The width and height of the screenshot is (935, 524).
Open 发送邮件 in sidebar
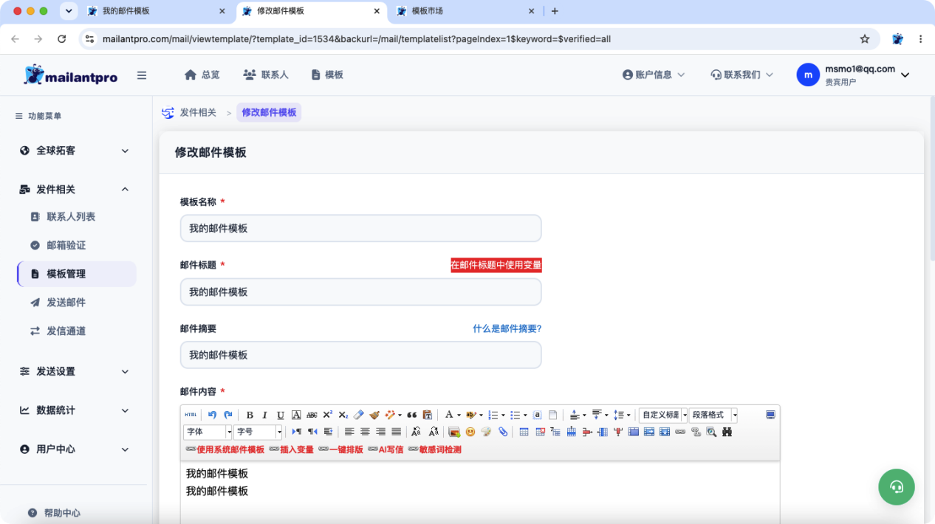point(66,303)
